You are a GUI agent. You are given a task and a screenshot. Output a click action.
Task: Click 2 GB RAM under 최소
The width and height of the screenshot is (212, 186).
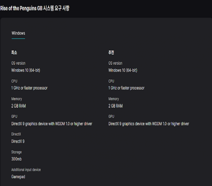pos(19,106)
